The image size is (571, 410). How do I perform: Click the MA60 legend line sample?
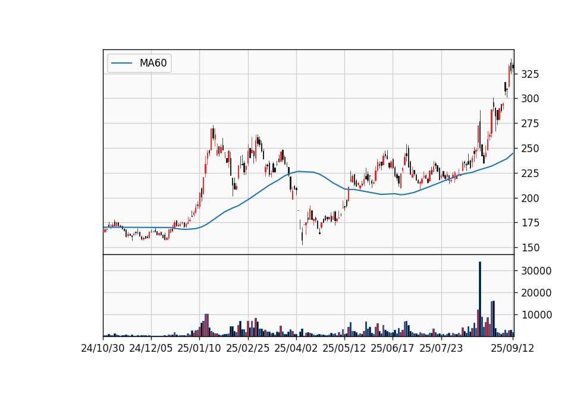121,63
